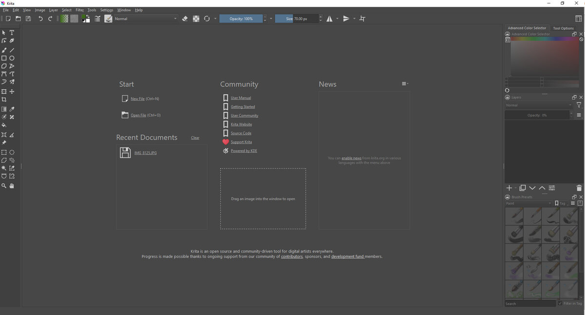
Task: Expand the add layer dropdown arrow
Action: coord(515,188)
